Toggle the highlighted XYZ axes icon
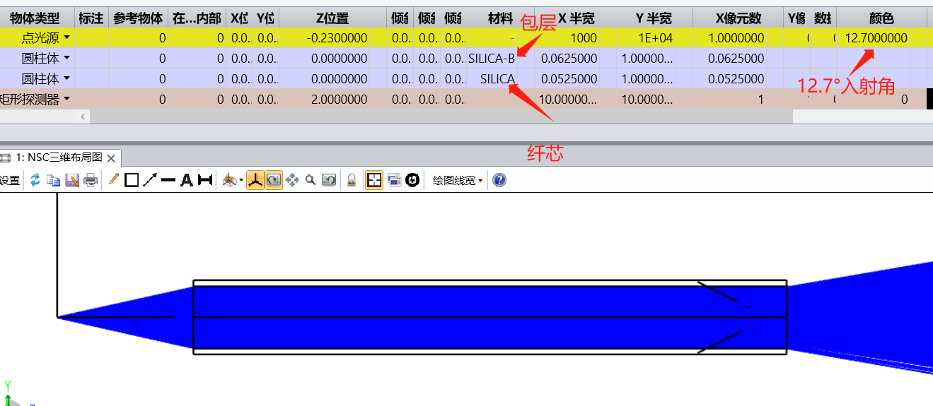Image resolution: width=933 pixels, height=406 pixels. [255, 180]
